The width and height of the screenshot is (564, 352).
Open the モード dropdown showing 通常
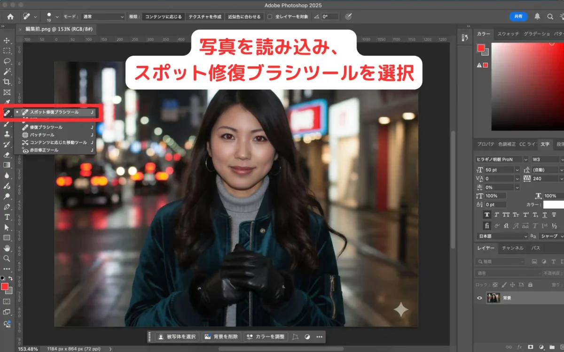(x=102, y=16)
